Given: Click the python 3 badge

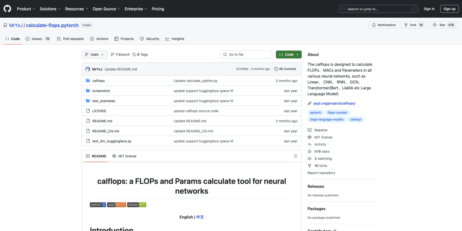Looking at the screenshot, I should click(x=98, y=205).
